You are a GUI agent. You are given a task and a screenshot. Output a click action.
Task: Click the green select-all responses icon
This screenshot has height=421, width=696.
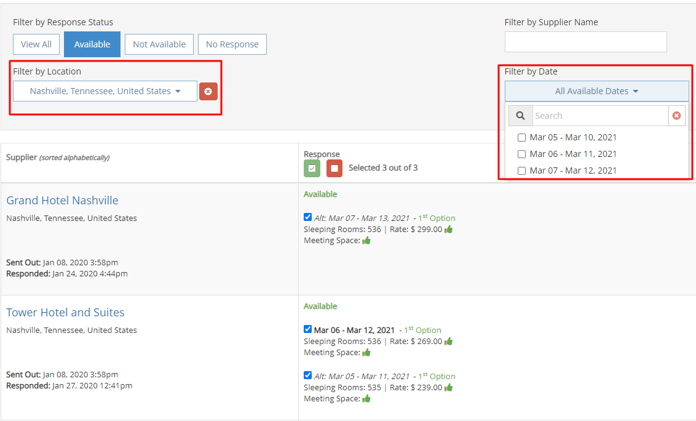pos(312,168)
